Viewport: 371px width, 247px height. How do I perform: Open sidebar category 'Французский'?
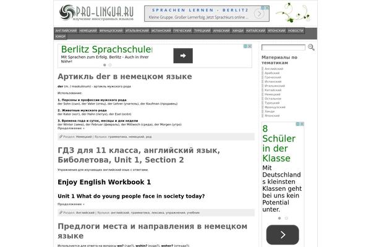[x=275, y=107]
